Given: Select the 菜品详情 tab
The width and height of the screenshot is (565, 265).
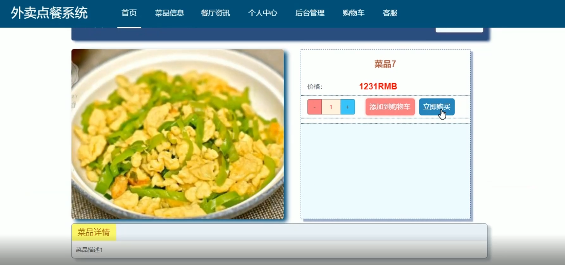Looking at the screenshot, I should pyautogui.click(x=94, y=232).
